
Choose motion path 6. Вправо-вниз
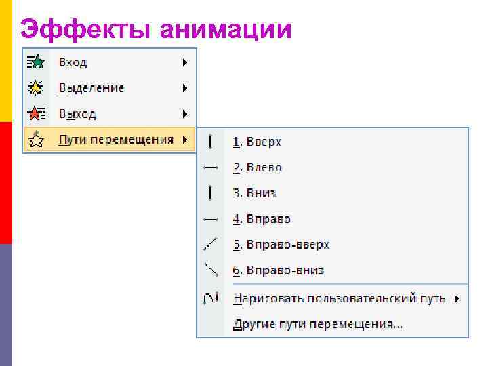[x=333, y=270]
